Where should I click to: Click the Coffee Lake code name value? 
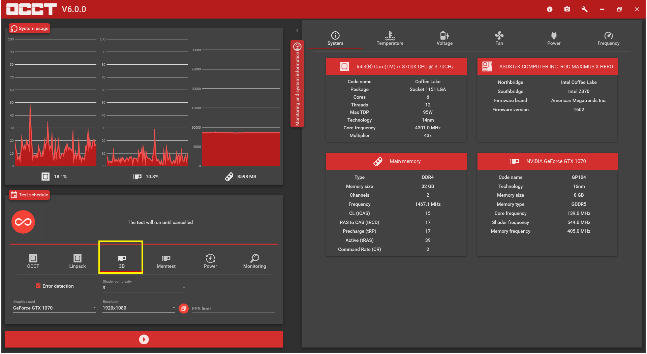[428, 82]
